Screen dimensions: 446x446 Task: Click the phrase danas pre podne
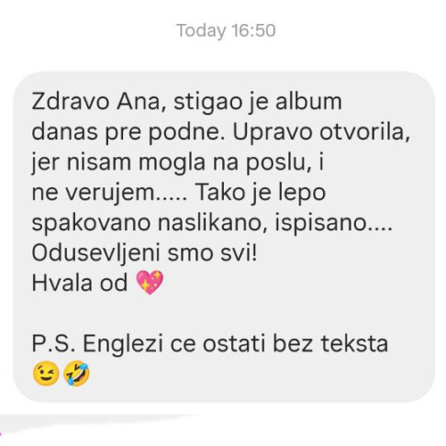(x=128, y=132)
